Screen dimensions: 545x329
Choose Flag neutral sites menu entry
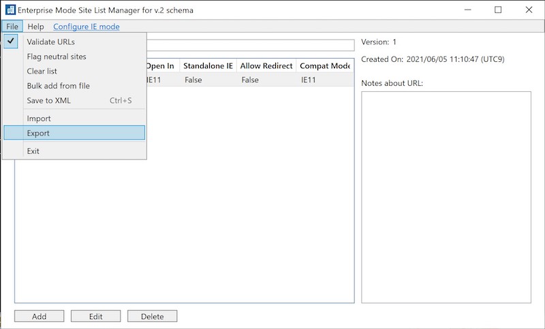pos(74,57)
